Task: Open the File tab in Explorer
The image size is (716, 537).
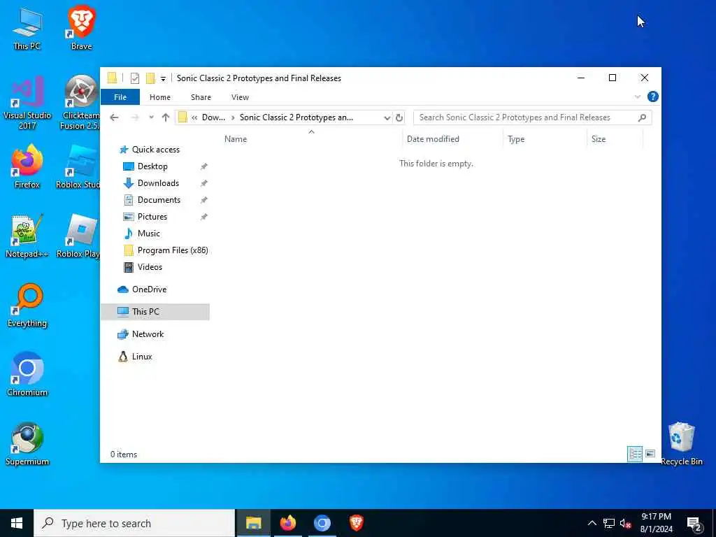Action: (120, 97)
